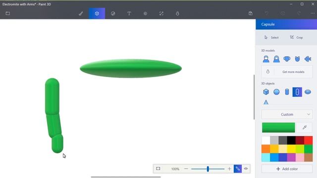Image resolution: width=317 pixels, height=178 pixels.
Task: Maximize the Paint 3D window
Action: pyautogui.click(x=302, y=4)
